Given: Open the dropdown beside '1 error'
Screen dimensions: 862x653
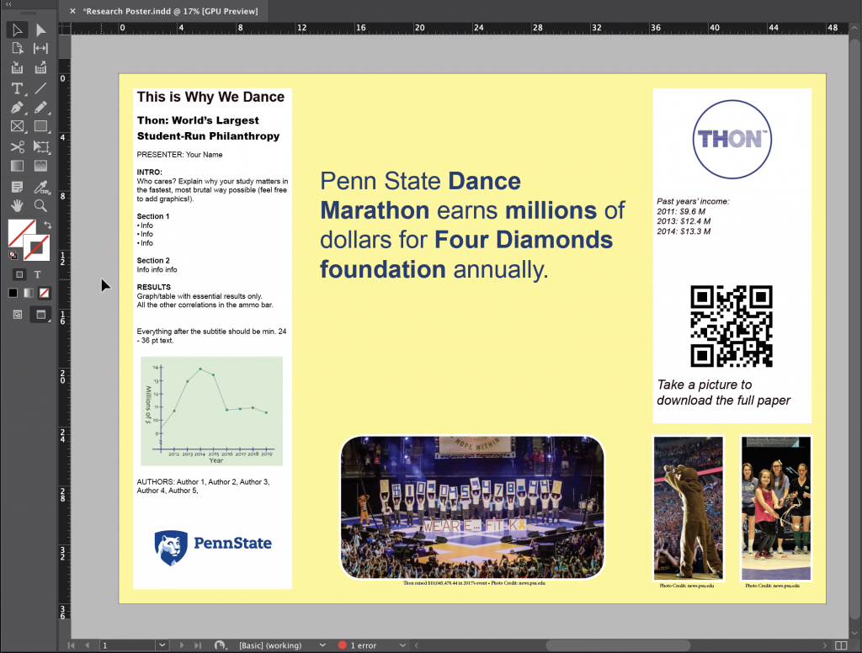Looking at the screenshot, I should coord(402,645).
